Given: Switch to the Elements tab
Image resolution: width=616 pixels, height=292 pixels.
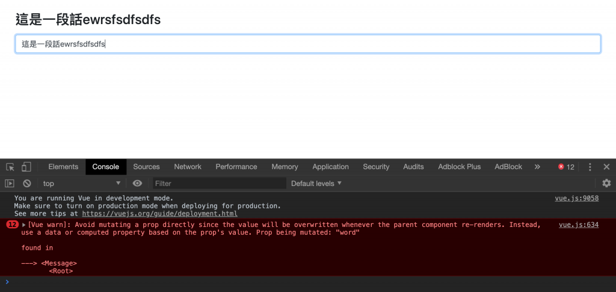Looking at the screenshot, I should 63,167.
